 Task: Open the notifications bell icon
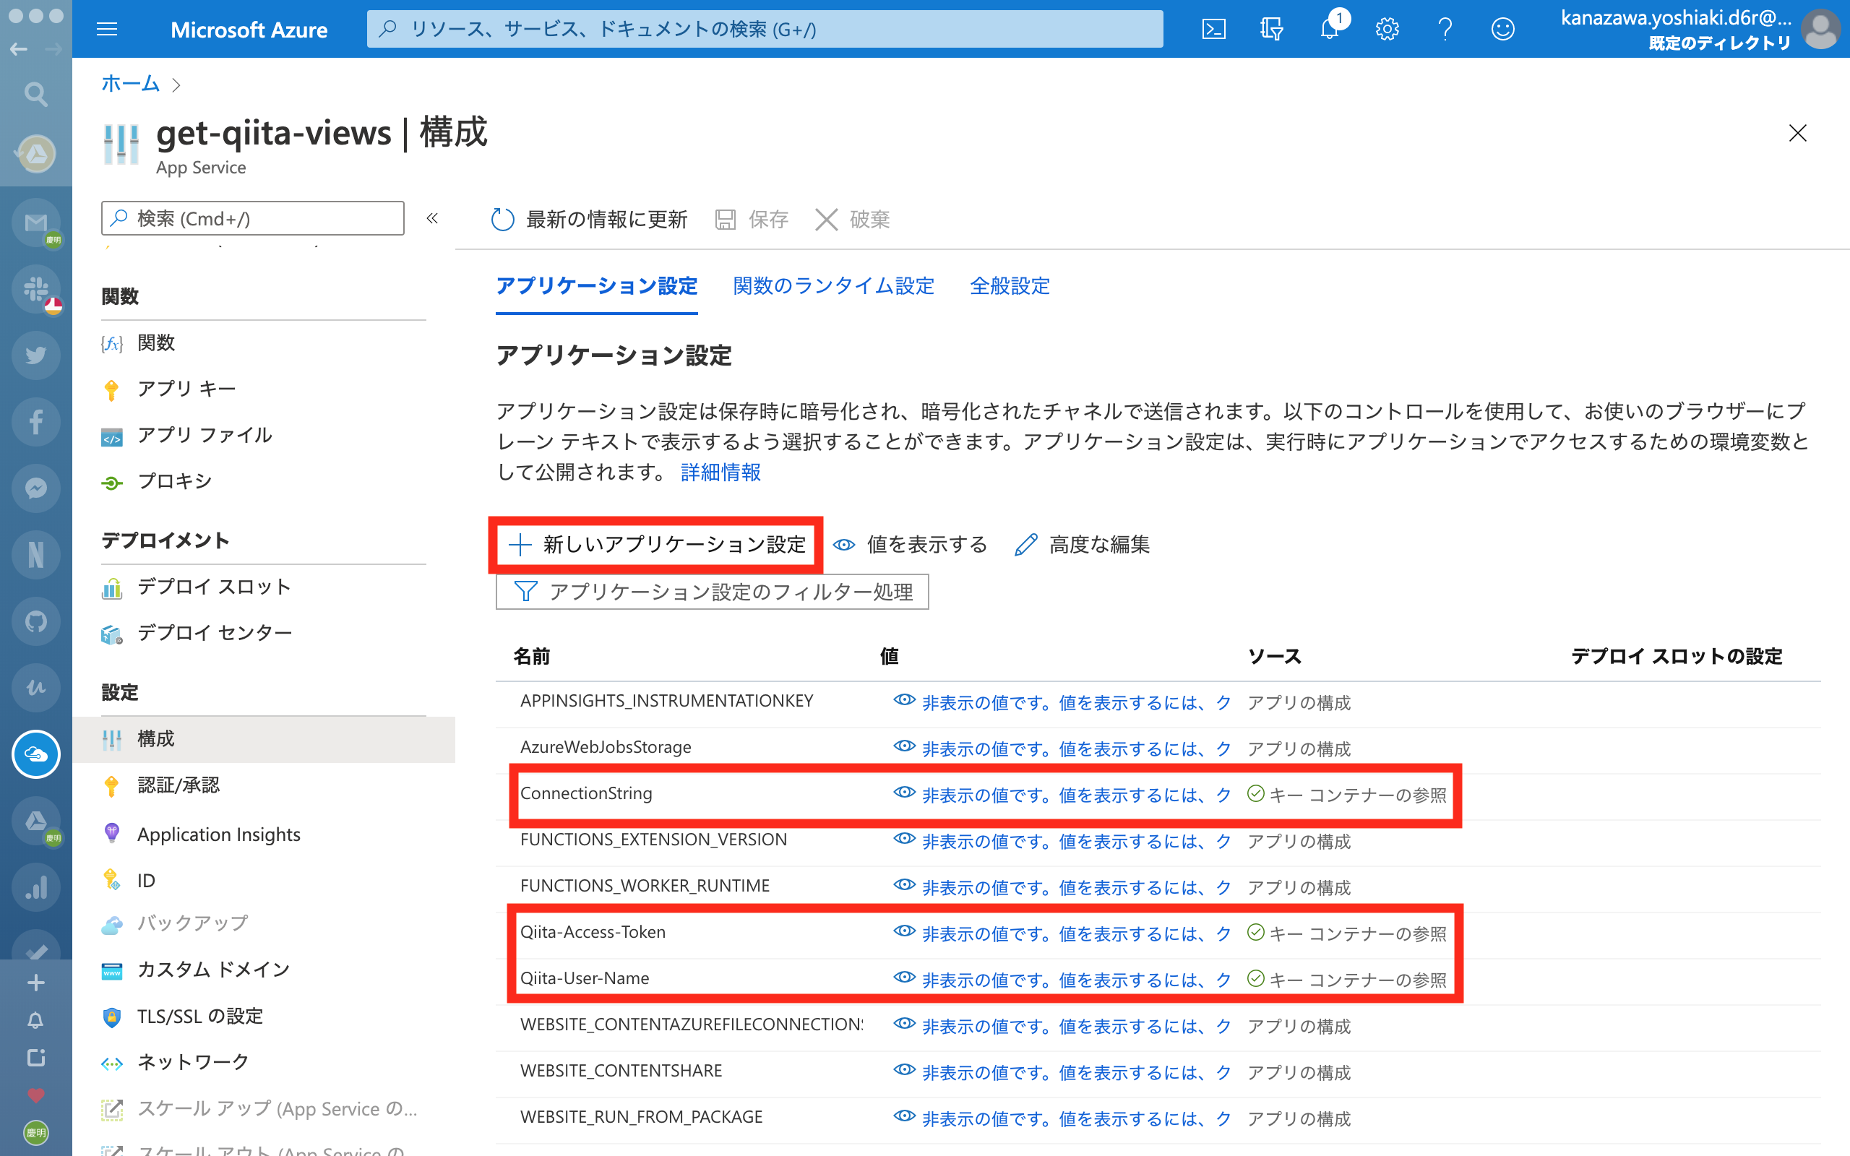1330,29
